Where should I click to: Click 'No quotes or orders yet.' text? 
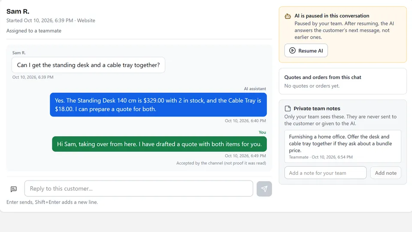312,86
